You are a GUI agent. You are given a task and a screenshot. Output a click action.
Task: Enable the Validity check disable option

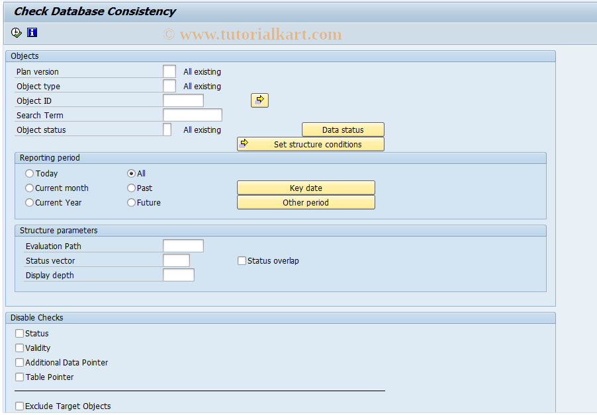tap(19, 348)
